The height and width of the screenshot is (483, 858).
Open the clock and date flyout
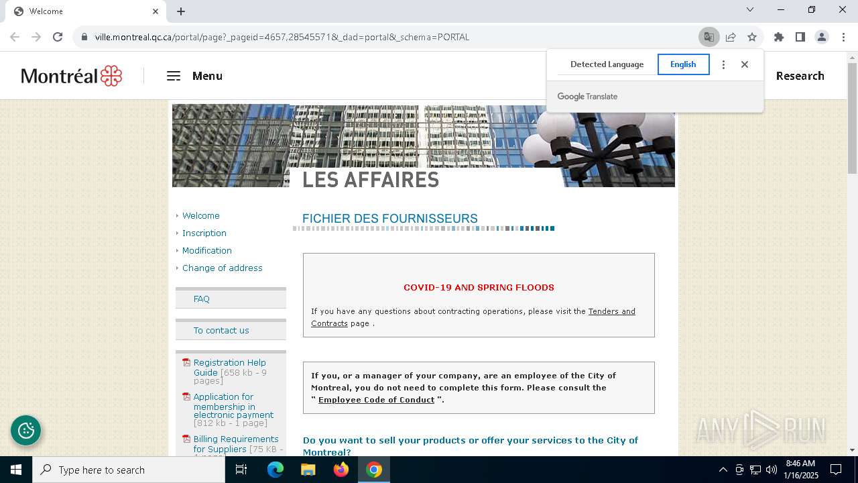[801, 470]
